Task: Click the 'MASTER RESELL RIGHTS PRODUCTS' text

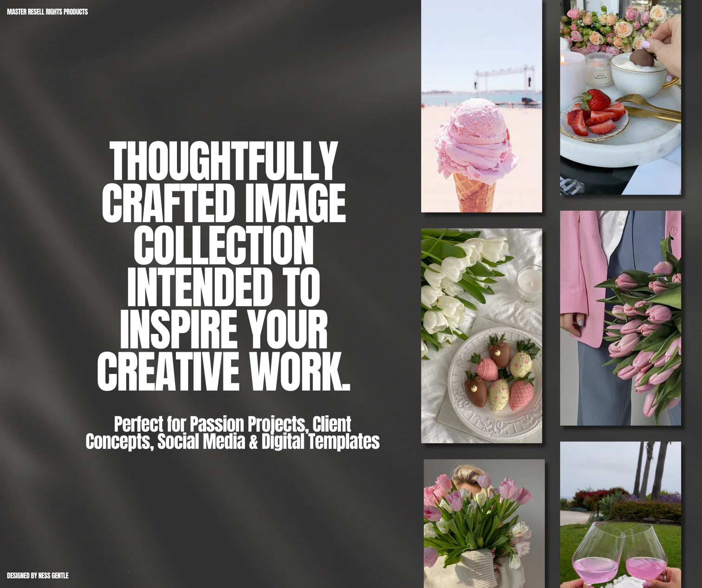Action: (47, 12)
